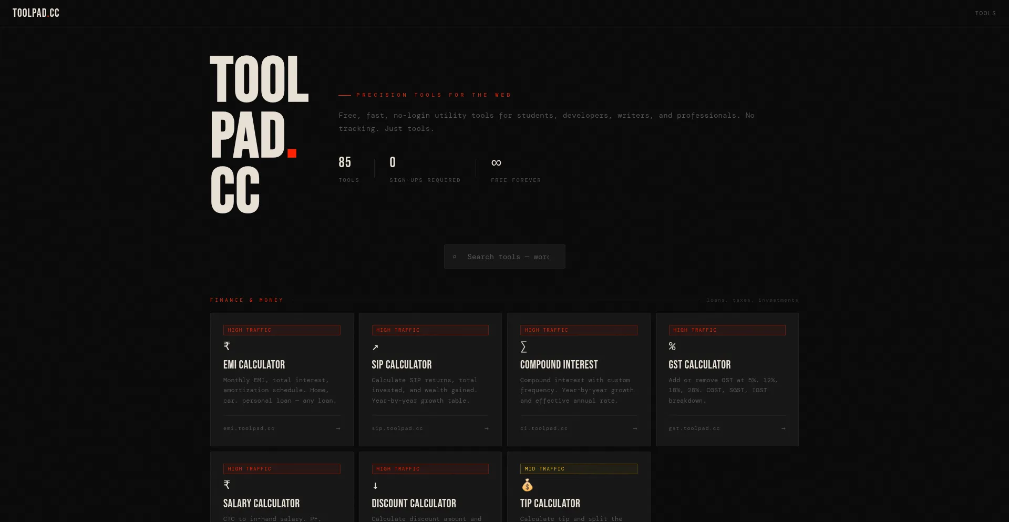Click the rupee icon on Salary Calculator card

coord(226,485)
